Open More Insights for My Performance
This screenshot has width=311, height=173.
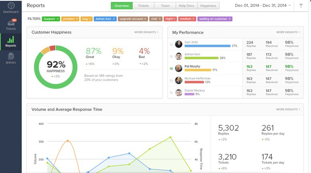[288, 32]
